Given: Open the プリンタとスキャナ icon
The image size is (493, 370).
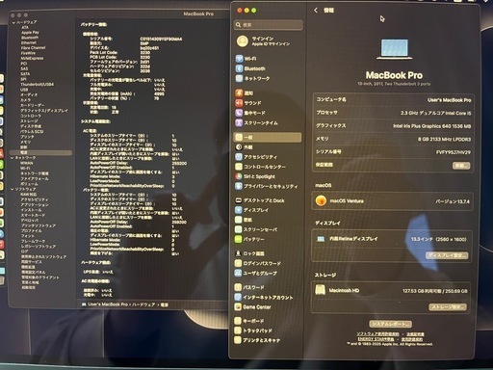Looking at the screenshot, I should [238, 340].
